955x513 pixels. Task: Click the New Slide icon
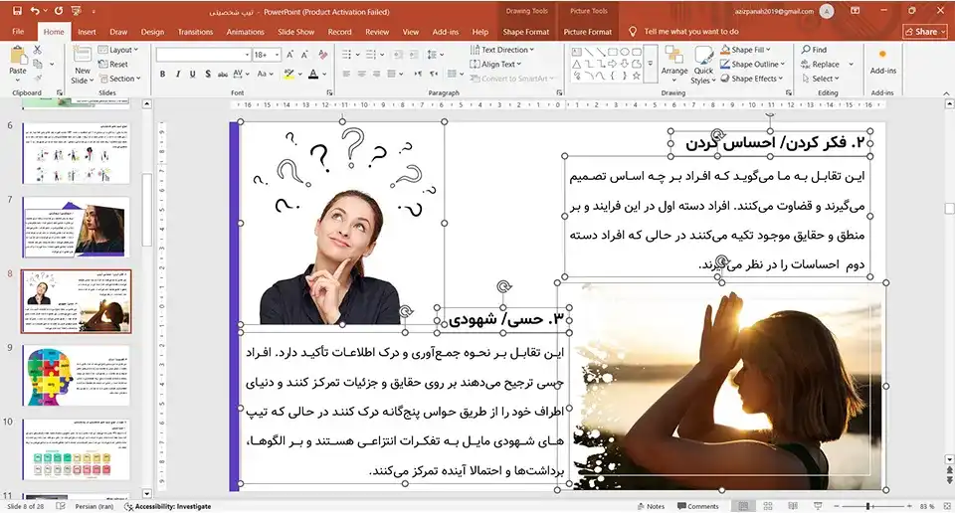coord(83,55)
